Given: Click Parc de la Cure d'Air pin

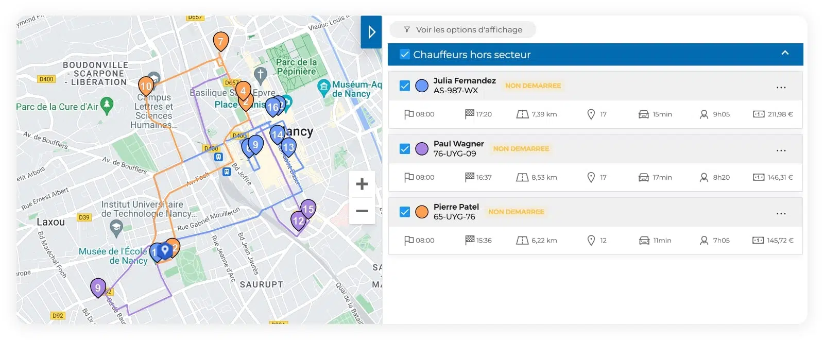Looking at the screenshot, I should (107, 106).
